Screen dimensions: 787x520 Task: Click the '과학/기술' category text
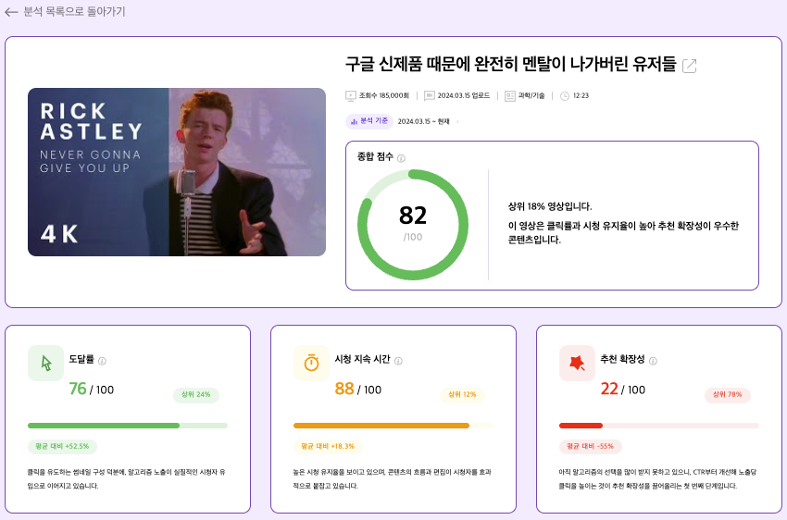click(x=531, y=96)
